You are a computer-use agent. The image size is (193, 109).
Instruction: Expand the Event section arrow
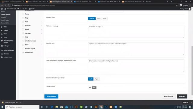click(41, 29)
